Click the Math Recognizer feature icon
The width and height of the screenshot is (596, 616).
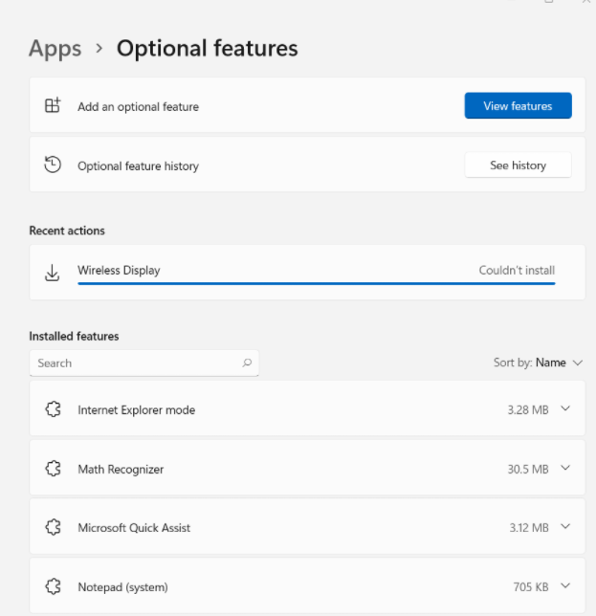click(x=53, y=469)
